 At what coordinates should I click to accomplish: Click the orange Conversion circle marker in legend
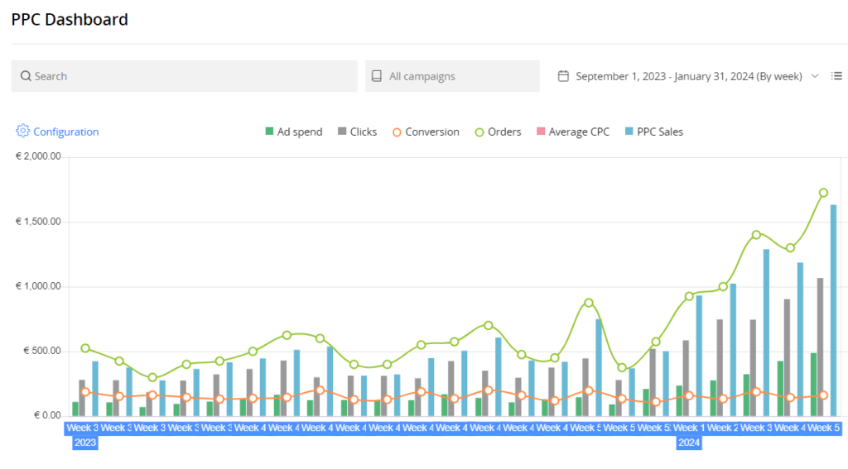pyautogui.click(x=396, y=132)
